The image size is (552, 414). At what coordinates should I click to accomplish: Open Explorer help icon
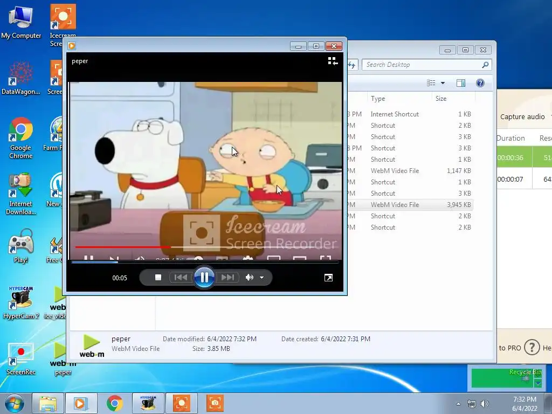[x=480, y=82]
